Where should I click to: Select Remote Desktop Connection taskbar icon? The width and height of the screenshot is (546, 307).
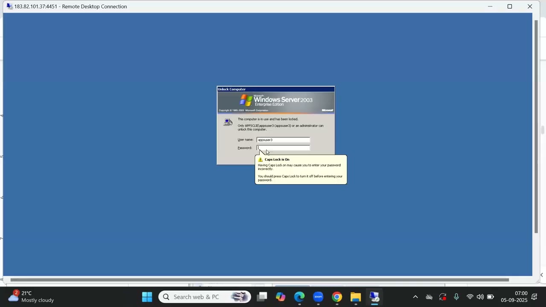[x=375, y=297]
